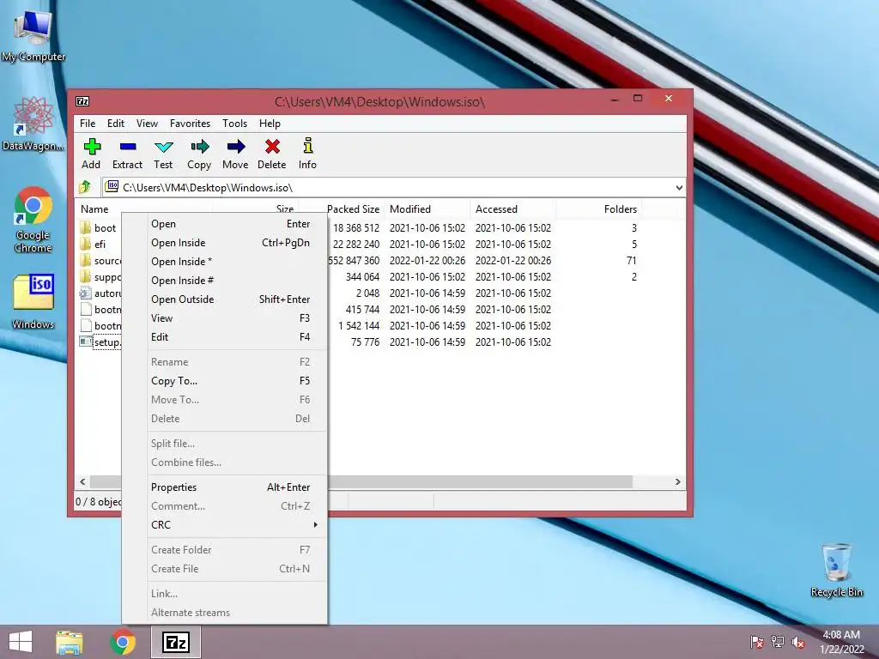Click the horizontal scrollbar right arrow
This screenshot has width=879, height=659.
678,482
